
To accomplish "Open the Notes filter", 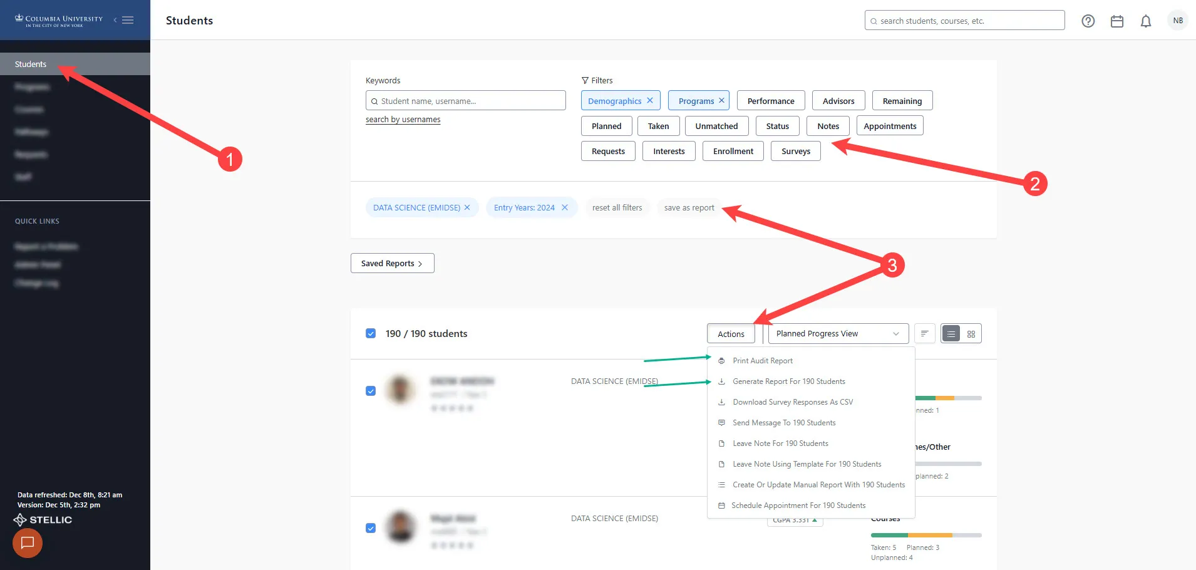I will point(828,126).
